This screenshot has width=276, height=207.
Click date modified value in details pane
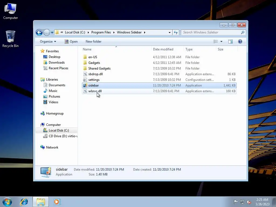(110, 170)
